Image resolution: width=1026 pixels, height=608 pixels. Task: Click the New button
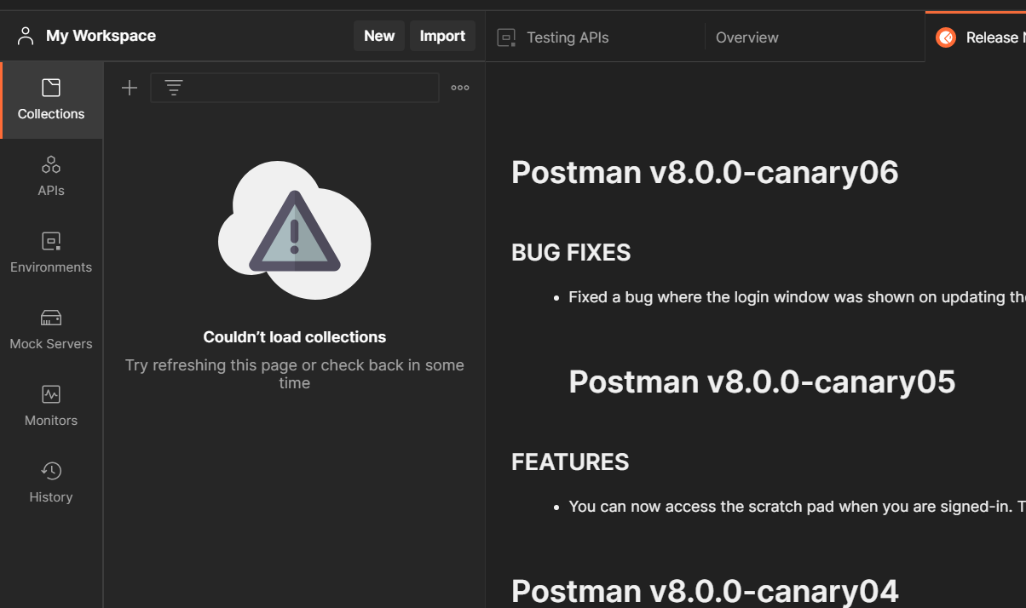[x=378, y=36]
